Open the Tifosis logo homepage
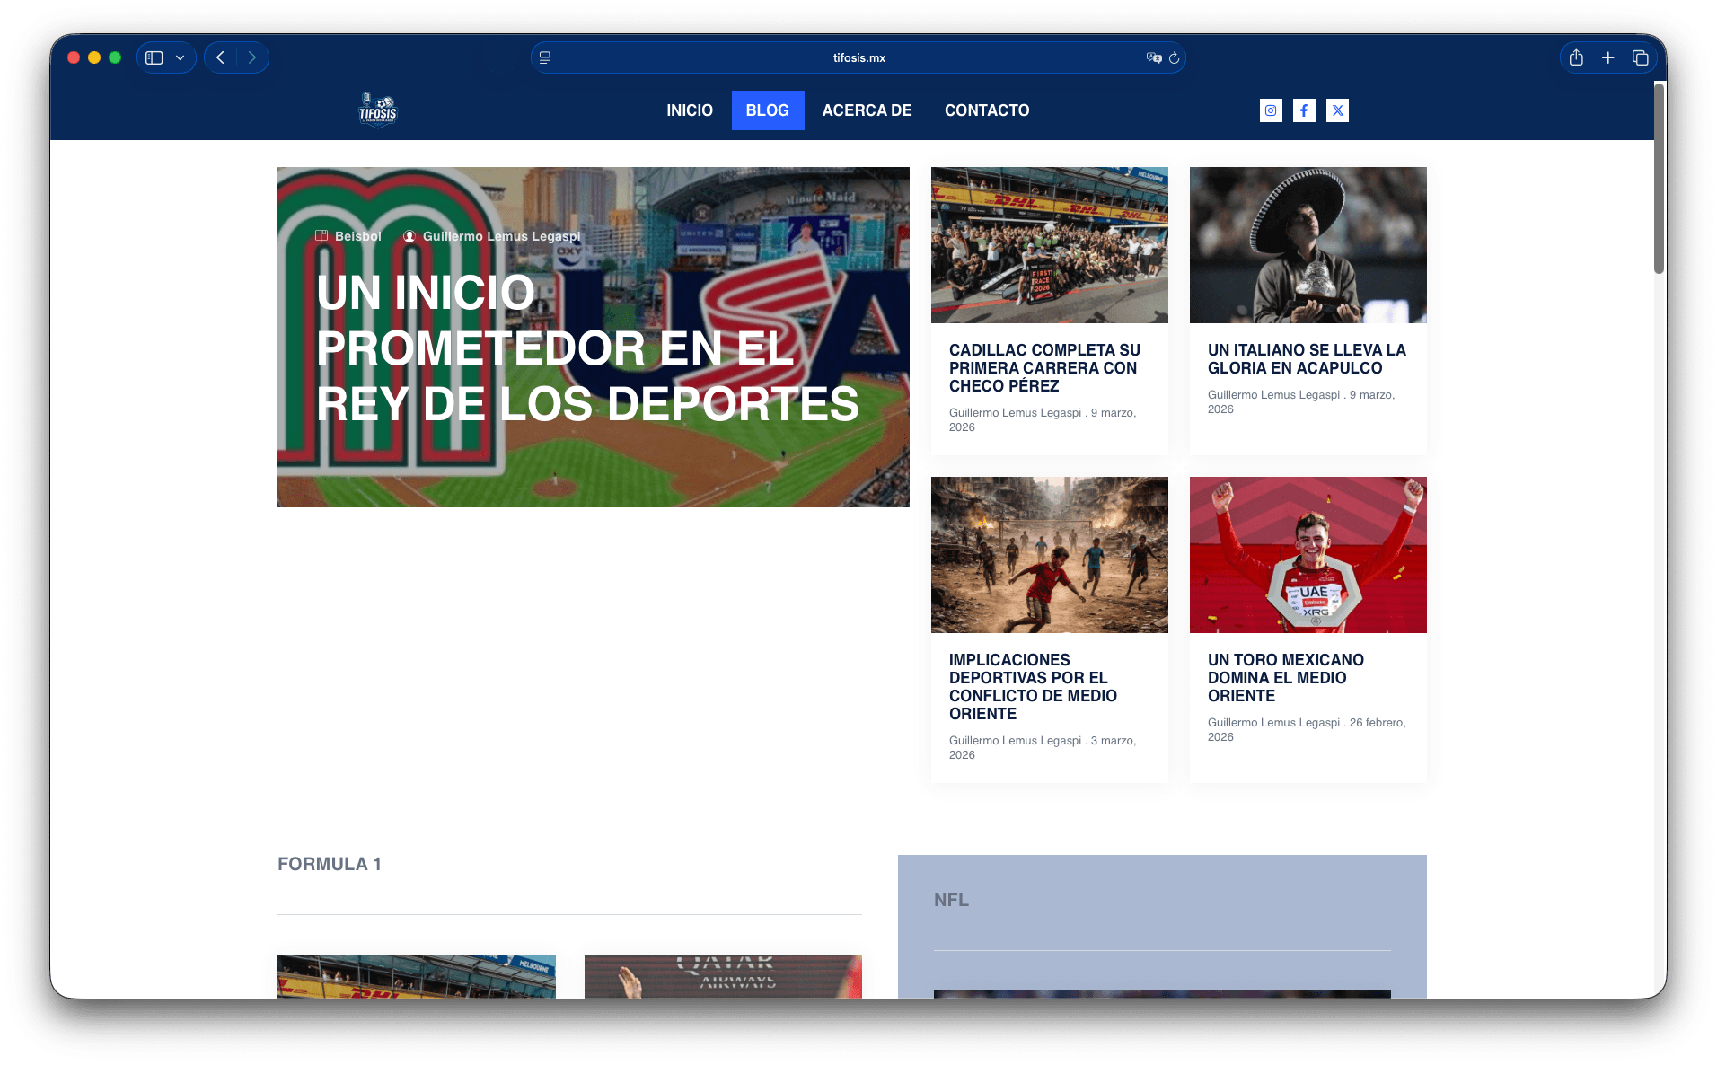Screen dimensions: 1717x1065 tap(378, 110)
